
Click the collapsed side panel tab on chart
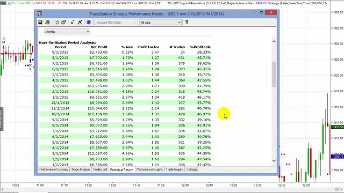pos(1,119)
